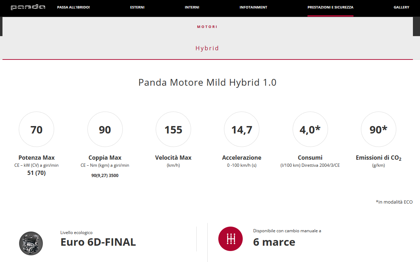Click the Velocità Max label
420x262 pixels.
(x=173, y=158)
